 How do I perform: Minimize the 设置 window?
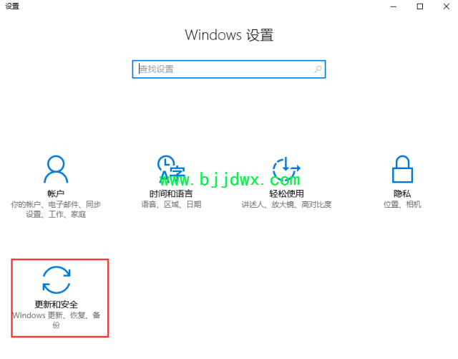click(394, 6)
